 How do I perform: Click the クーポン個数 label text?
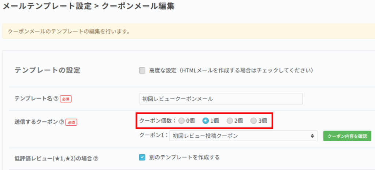coord(157,121)
